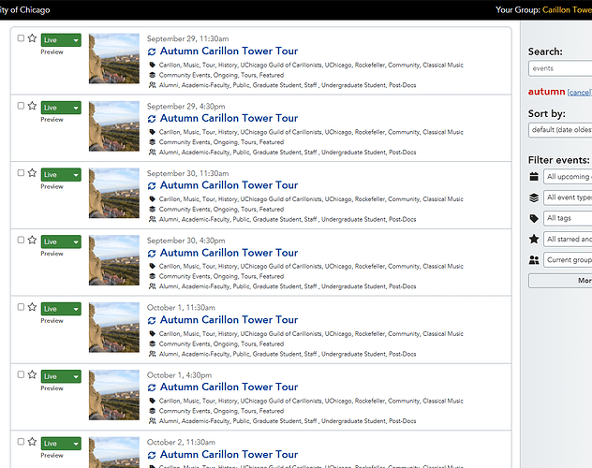The image size is (592, 468).
Task: Open Autumn Carillon Tower Tour on October 1, 11:30am
Action: [x=229, y=320]
